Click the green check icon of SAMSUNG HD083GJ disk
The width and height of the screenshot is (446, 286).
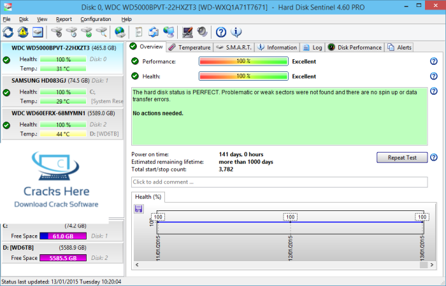[x=6, y=93]
